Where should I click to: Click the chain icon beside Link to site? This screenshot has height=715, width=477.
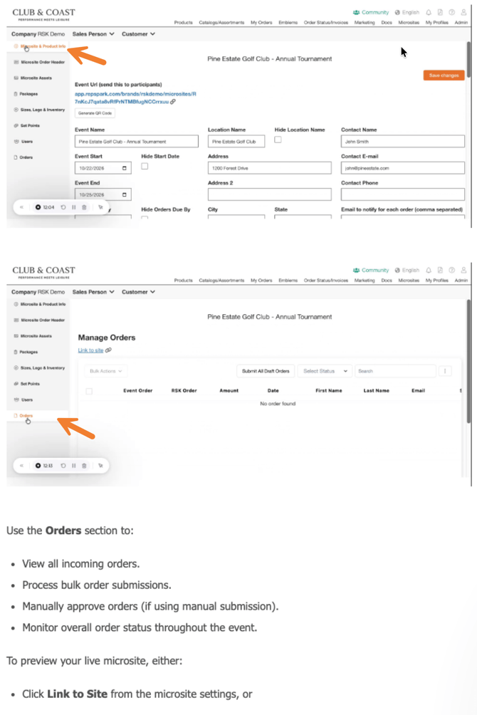108,350
